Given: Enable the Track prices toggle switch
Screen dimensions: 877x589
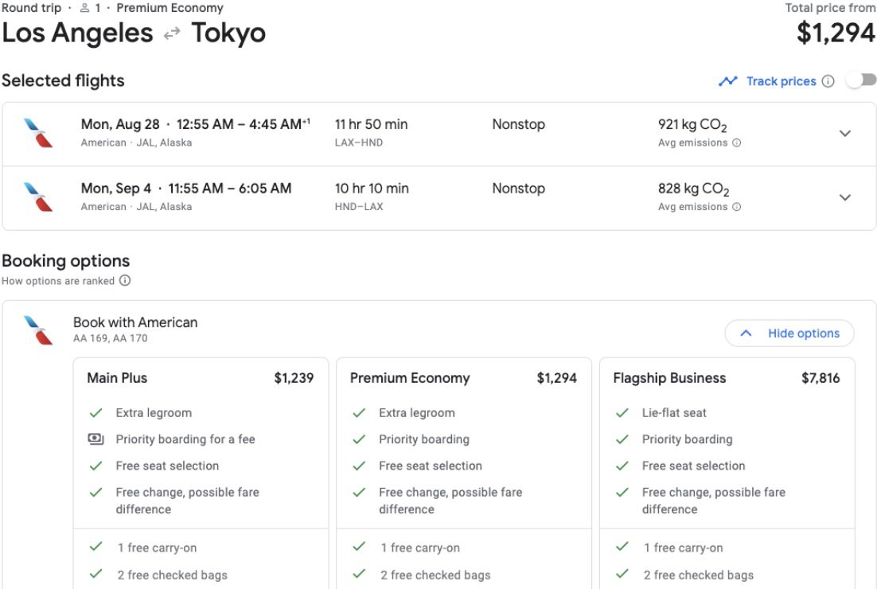Looking at the screenshot, I should click(861, 80).
